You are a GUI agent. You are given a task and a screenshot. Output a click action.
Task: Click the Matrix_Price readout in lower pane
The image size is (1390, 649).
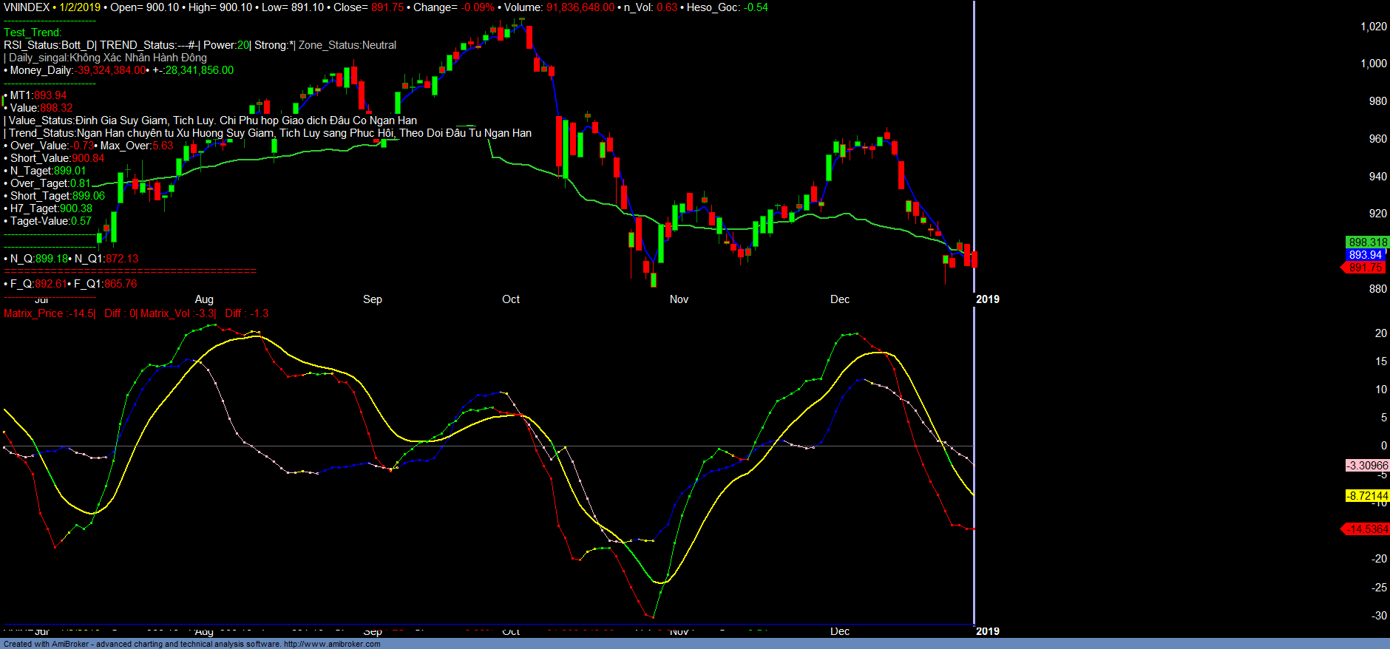[x=49, y=313]
